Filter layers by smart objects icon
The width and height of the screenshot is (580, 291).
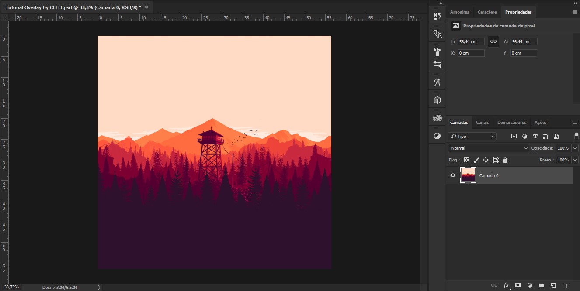point(556,137)
